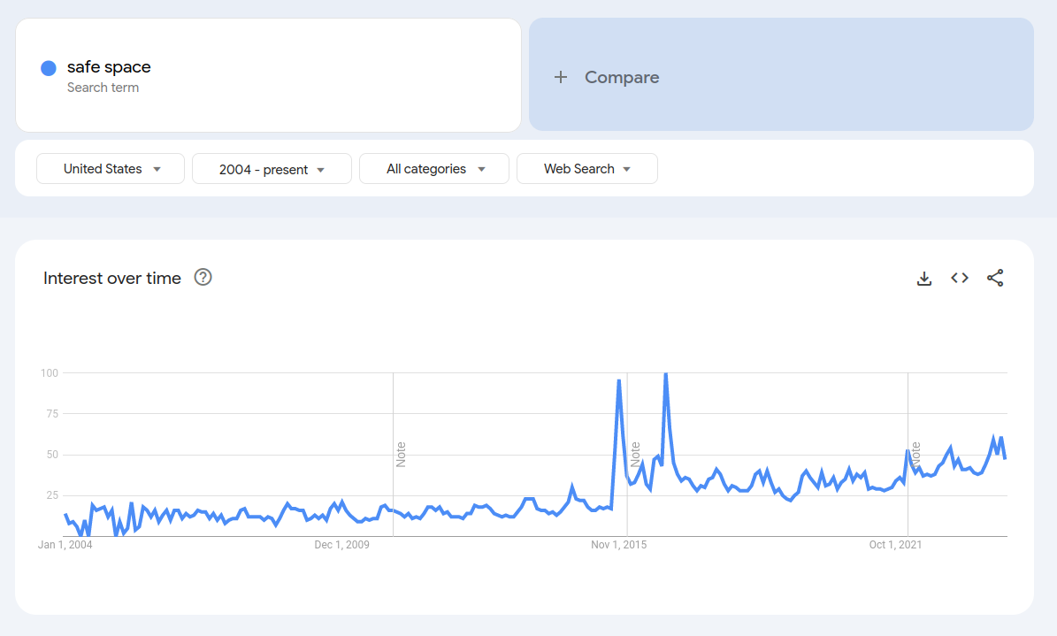Open the embed code icon

coord(959,278)
